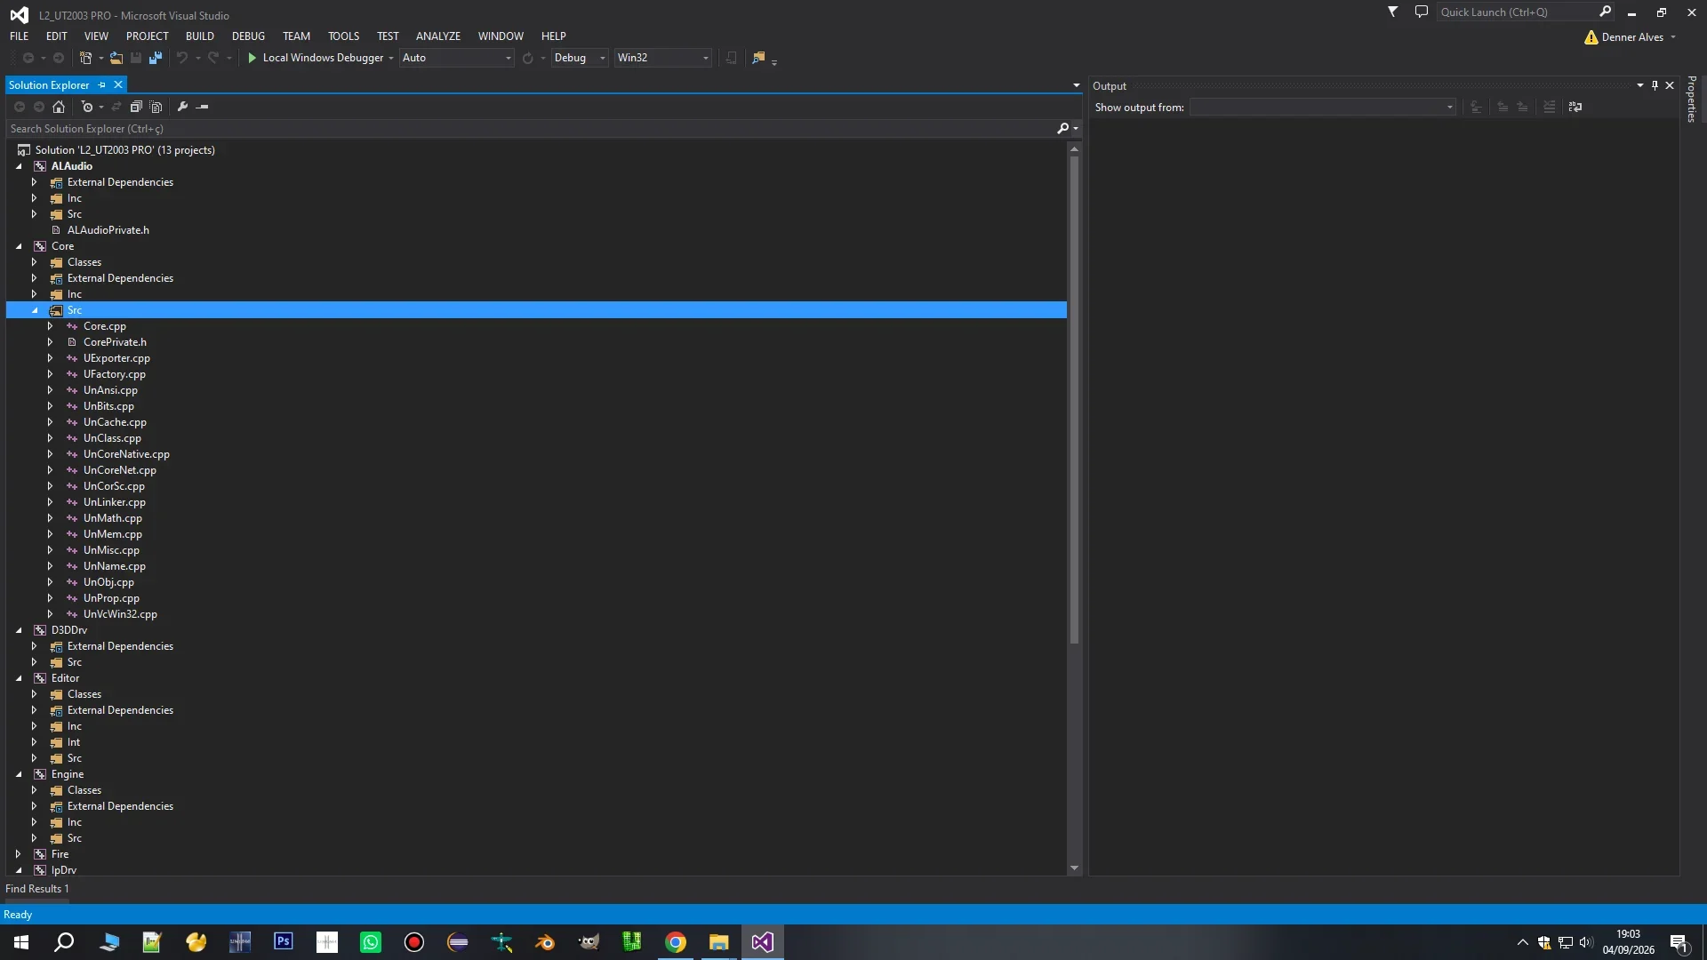Screen dimensions: 1707x960
Task: Click the Solution Explorer search field
Action: click(531, 129)
